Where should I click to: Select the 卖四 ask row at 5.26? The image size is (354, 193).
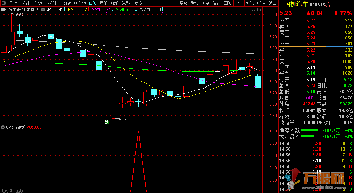pos(316,27)
